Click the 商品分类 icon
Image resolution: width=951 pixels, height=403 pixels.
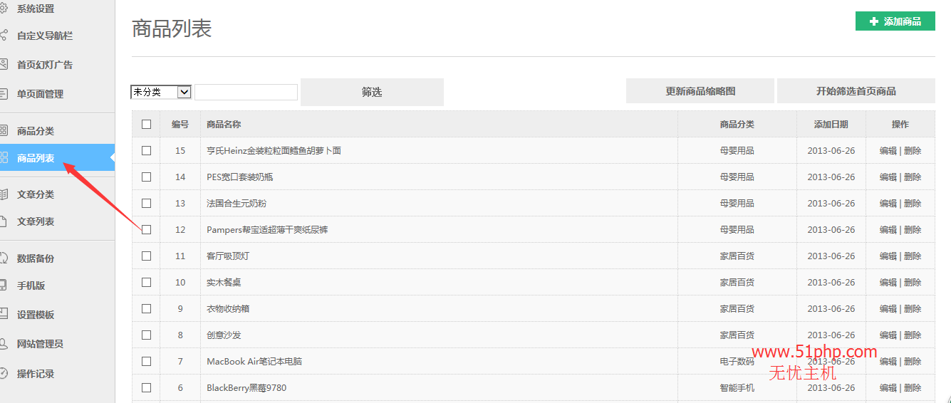(x=3, y=131)
